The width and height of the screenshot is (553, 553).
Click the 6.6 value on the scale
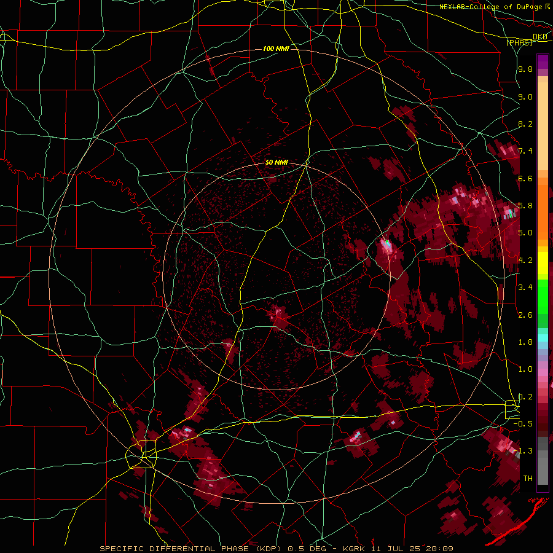coord(525,178)
